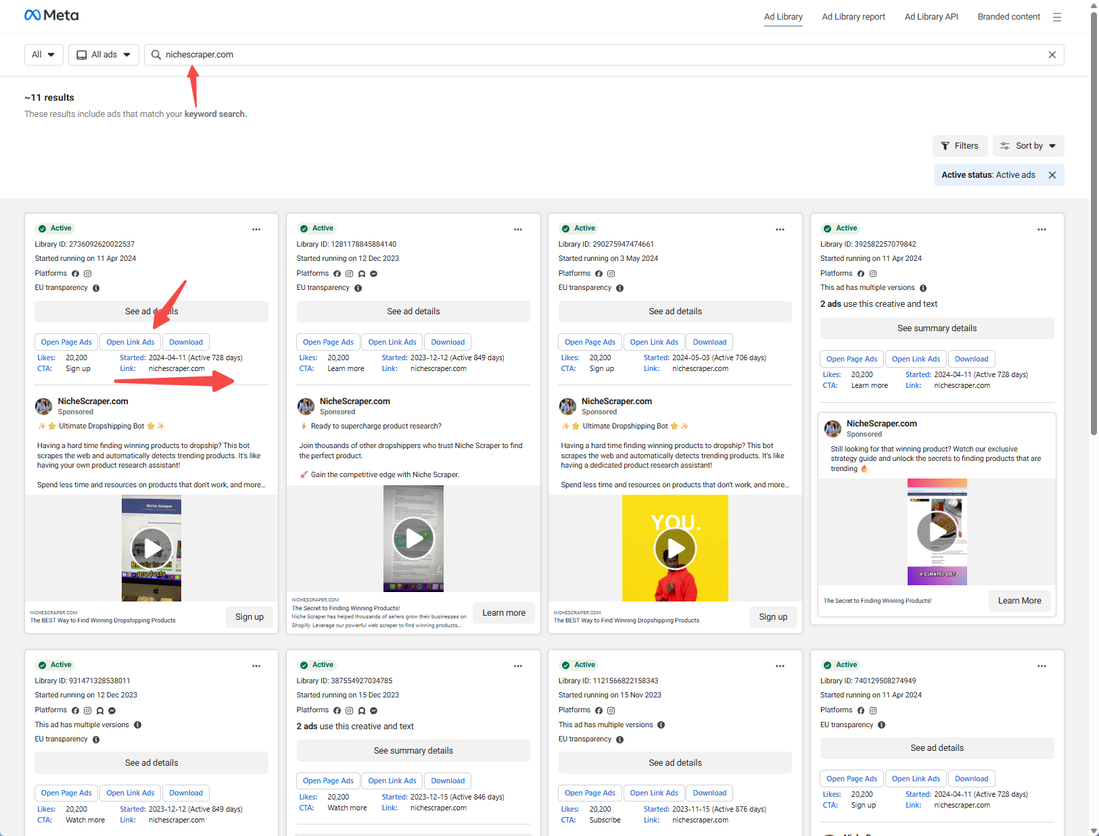Click Learn More button on ad 392582257079842 preview
The image size is (1099, 836).
(1020, 601)
